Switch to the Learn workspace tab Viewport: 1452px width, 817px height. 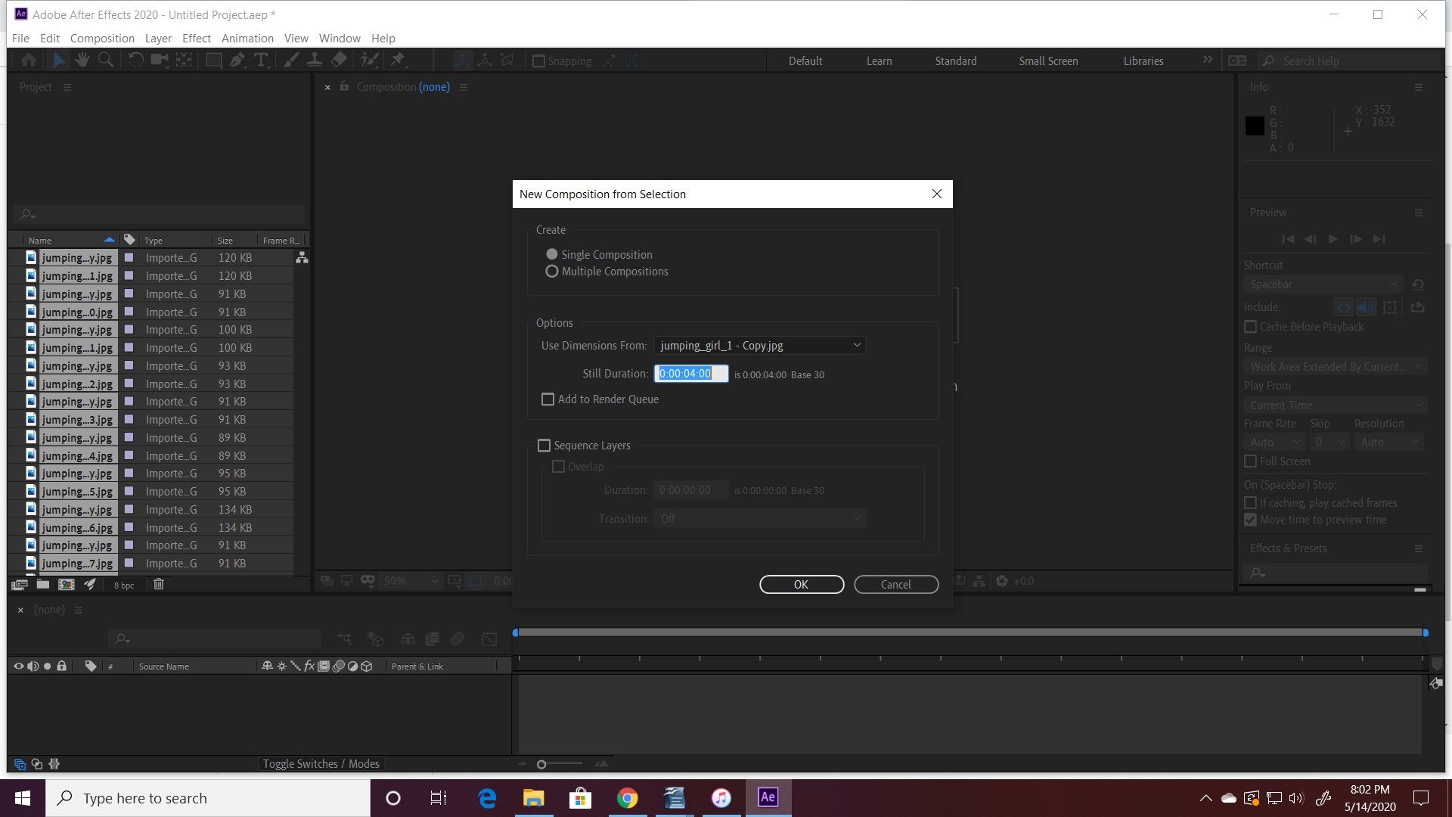pyautogui.click(x=878, y=61)
